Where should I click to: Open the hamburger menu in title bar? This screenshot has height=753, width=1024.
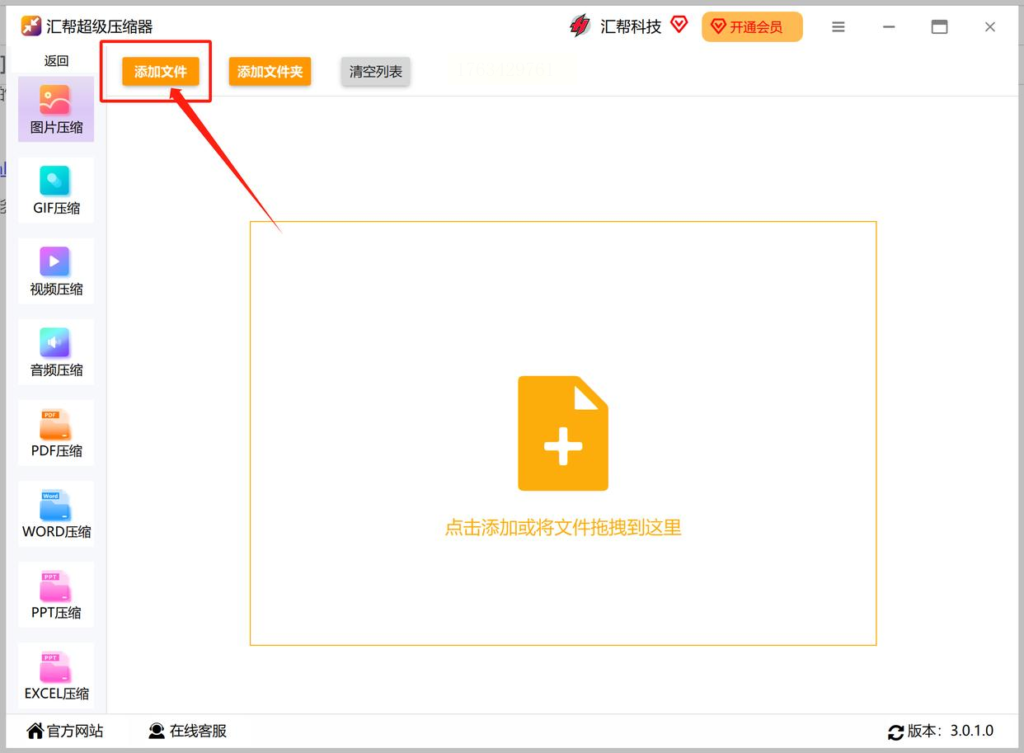click(x=838, y=27)
